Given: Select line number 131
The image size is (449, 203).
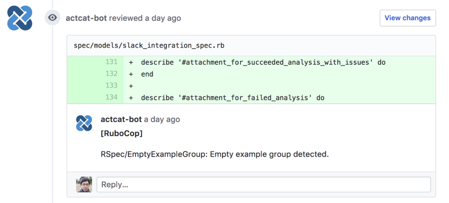Looking at the screenshot, I should coord(111,62).
